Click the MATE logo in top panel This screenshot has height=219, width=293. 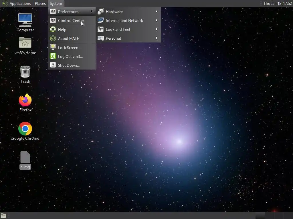point(5,3)
